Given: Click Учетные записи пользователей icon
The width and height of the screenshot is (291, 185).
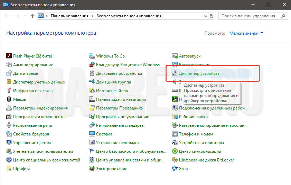Looking at the screenshot, I should click(9, 151).
